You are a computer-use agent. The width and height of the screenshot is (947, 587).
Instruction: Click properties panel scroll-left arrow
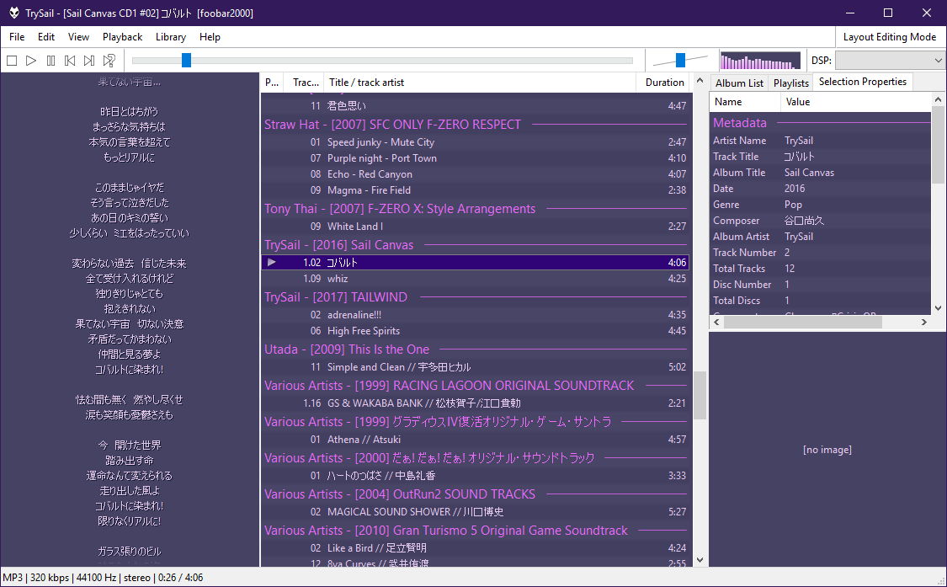[717, 323]
